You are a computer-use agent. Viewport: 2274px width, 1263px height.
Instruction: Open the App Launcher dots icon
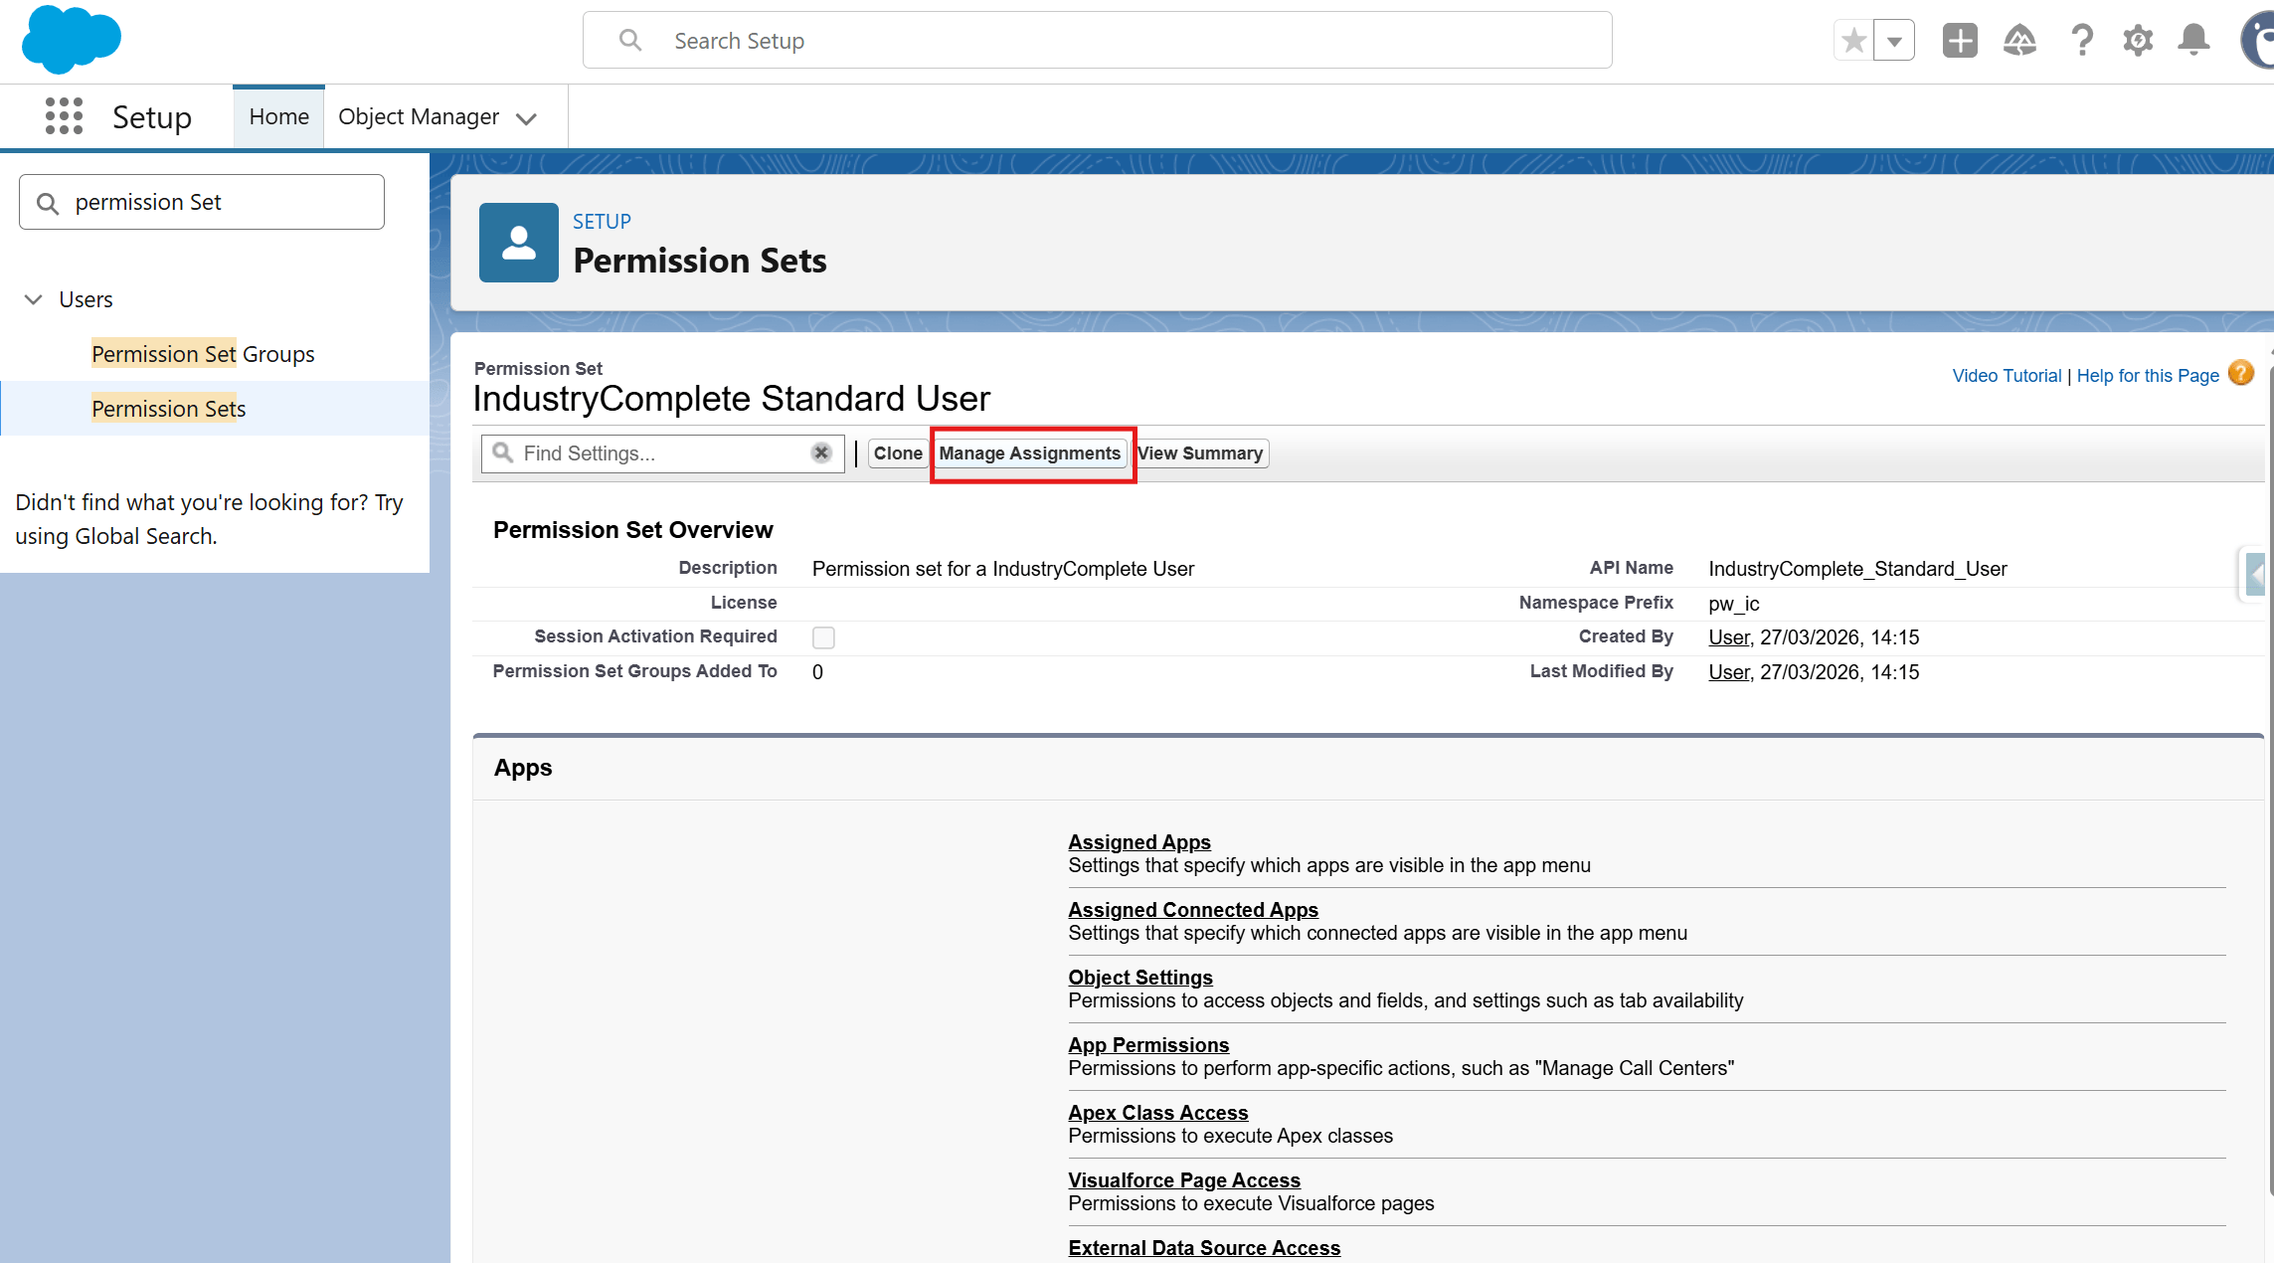tap(64, 116)
